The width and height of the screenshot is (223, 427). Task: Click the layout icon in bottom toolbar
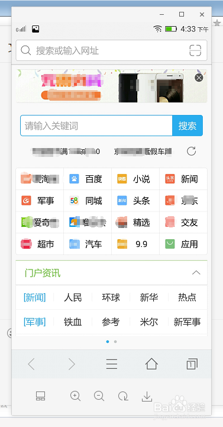[41, 396]
